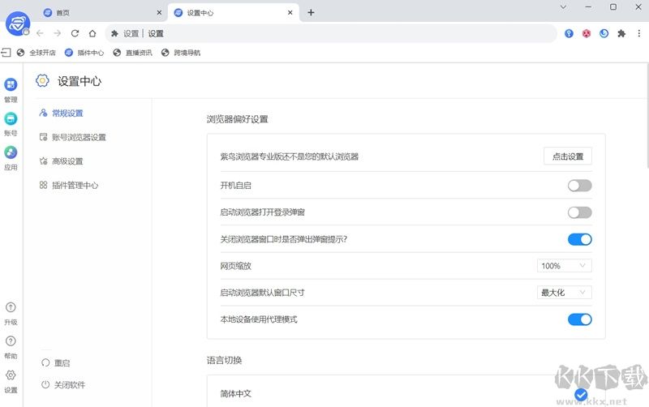
Task: Switch to the 首页 tab
Action: pos(97,12)
